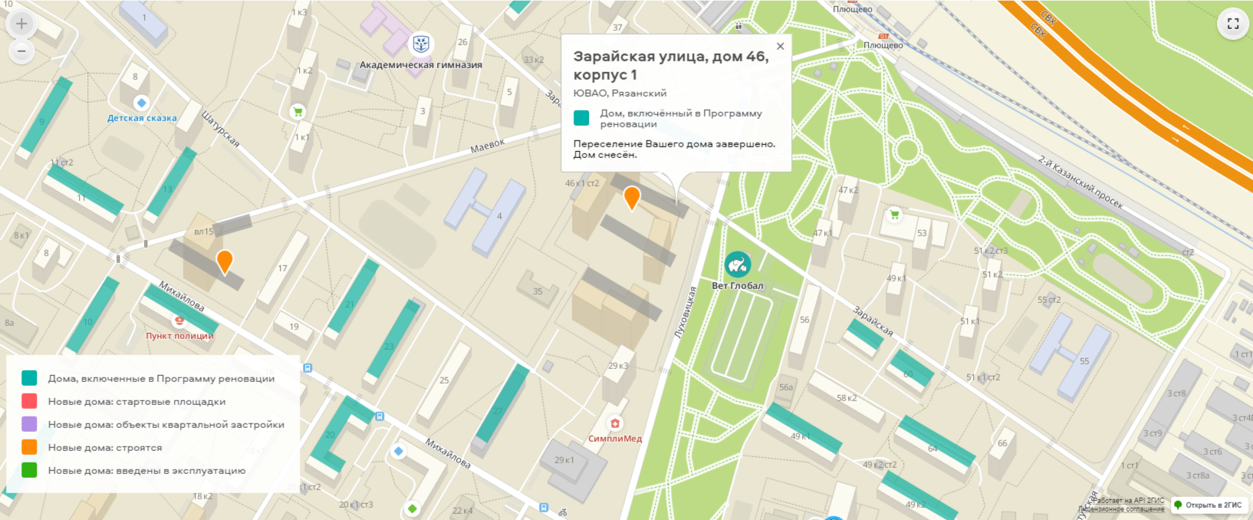This screenshot has height=520, width=1253.
Task: Click the Вет Глобал label
Action: coord(738,285)
